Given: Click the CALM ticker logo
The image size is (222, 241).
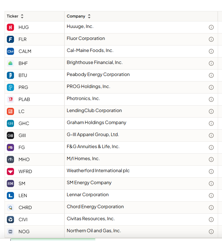Looking at the screenshot, I should click(x=10, y=51).
